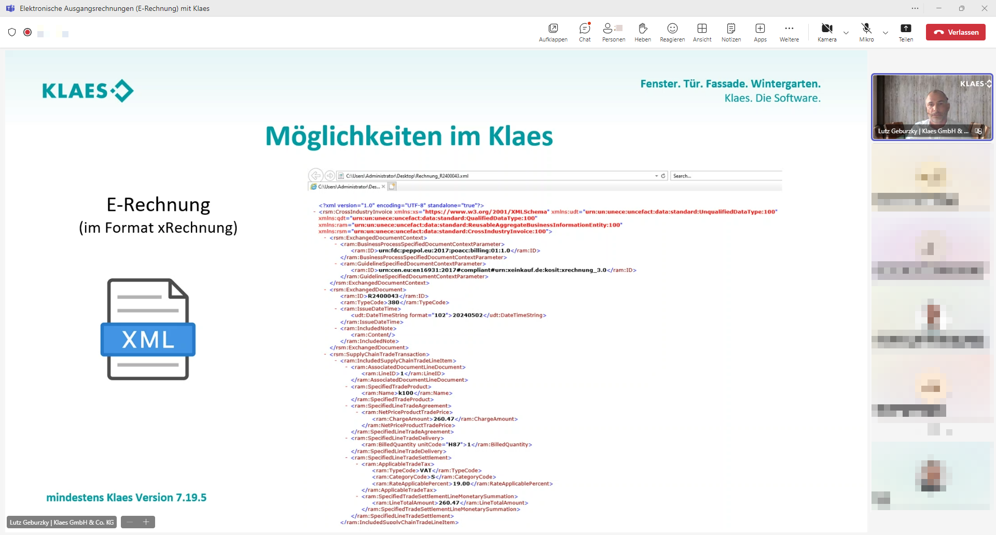Click the Search... field in shared browser
The height and width of the screenshot is (535, 996).
[726, 176]
